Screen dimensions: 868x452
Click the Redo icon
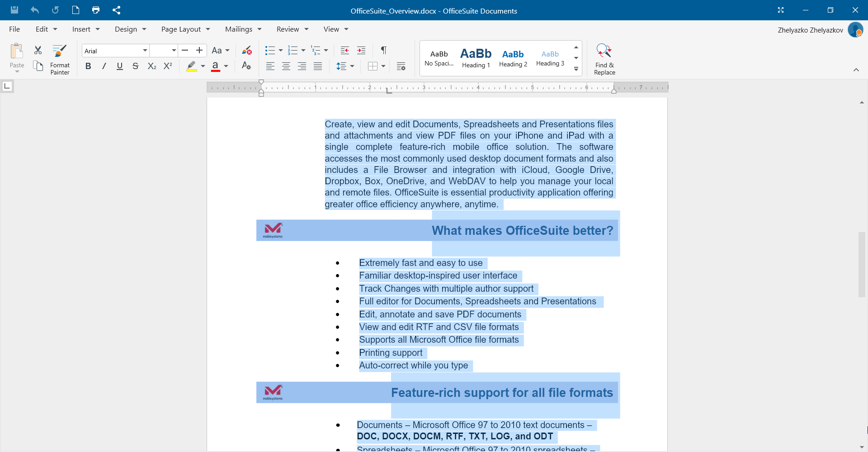coord(55,10)
